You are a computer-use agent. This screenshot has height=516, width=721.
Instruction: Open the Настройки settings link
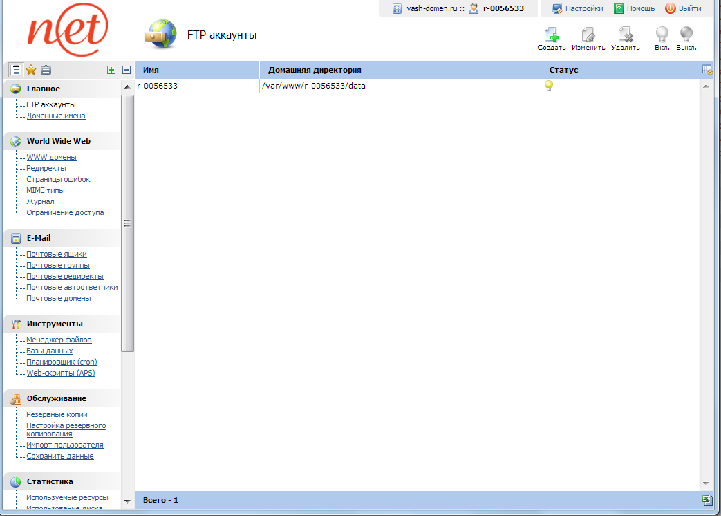584,9
